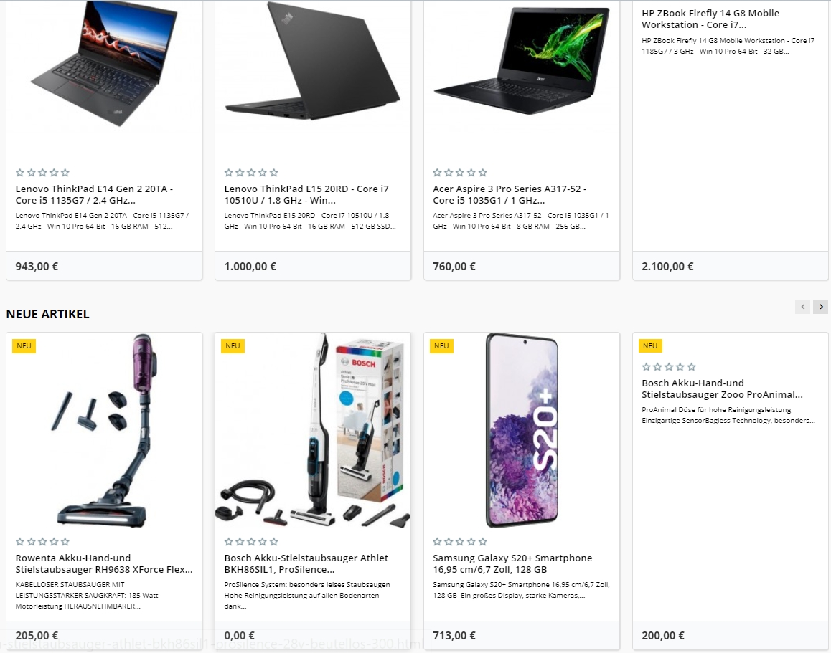Click the star rating under Bosch Athlet vacuum
The height and width of the screenshot is (653, 831).
(251, 542)
